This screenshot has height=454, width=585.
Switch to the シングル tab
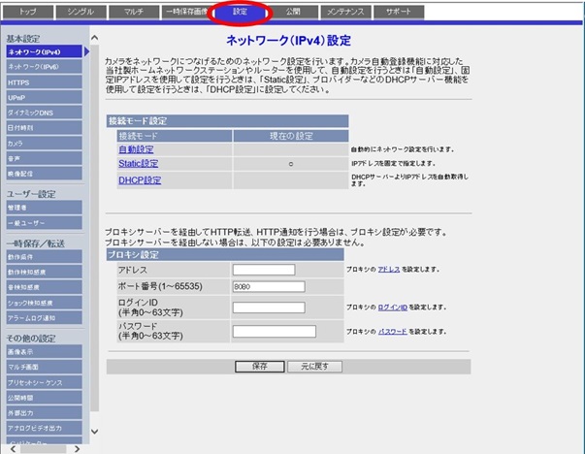[x=81, y=12]
